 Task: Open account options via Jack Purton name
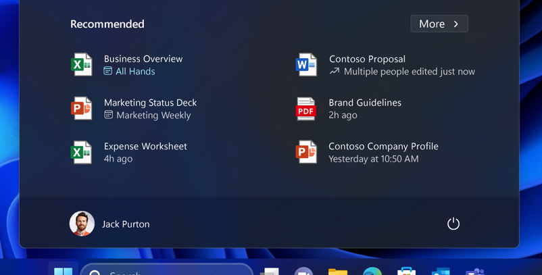[x=126, y=224]
